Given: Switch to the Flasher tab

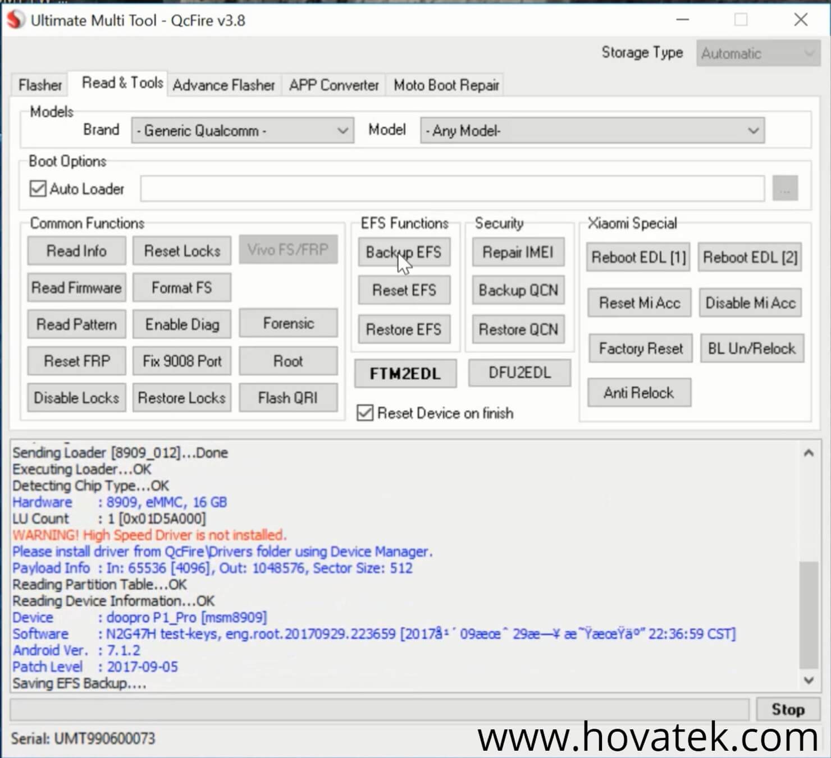Looking at the screenshot, I should pos(40,85).
